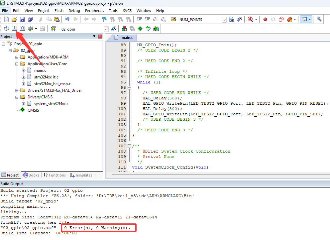Open the SVCS menu
This screenshot has height=240, width=330.
pos(127,11)
